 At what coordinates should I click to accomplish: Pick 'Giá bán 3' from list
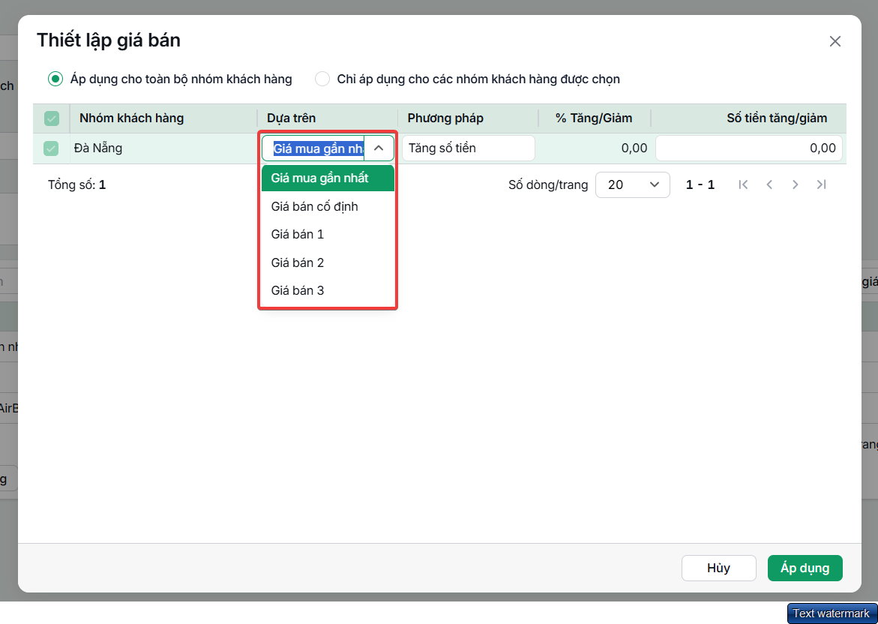328,291
